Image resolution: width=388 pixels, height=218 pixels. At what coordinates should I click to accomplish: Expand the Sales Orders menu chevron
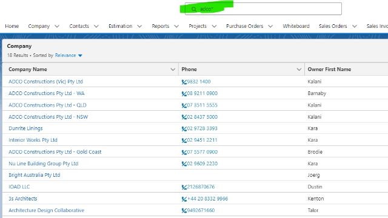coord(355,26)
